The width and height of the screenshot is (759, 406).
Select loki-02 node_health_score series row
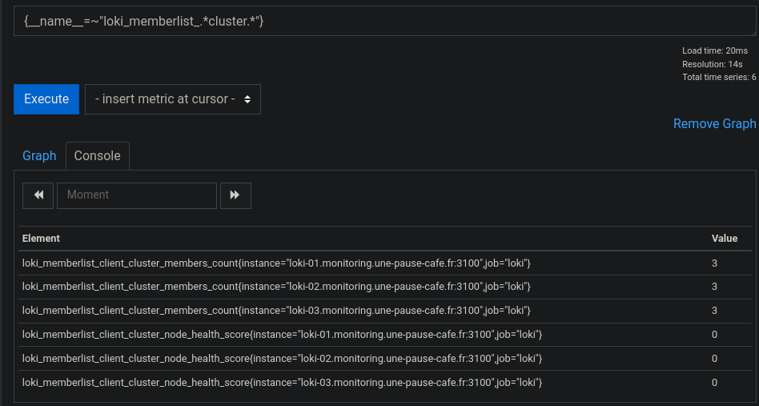tap(385, 359)
